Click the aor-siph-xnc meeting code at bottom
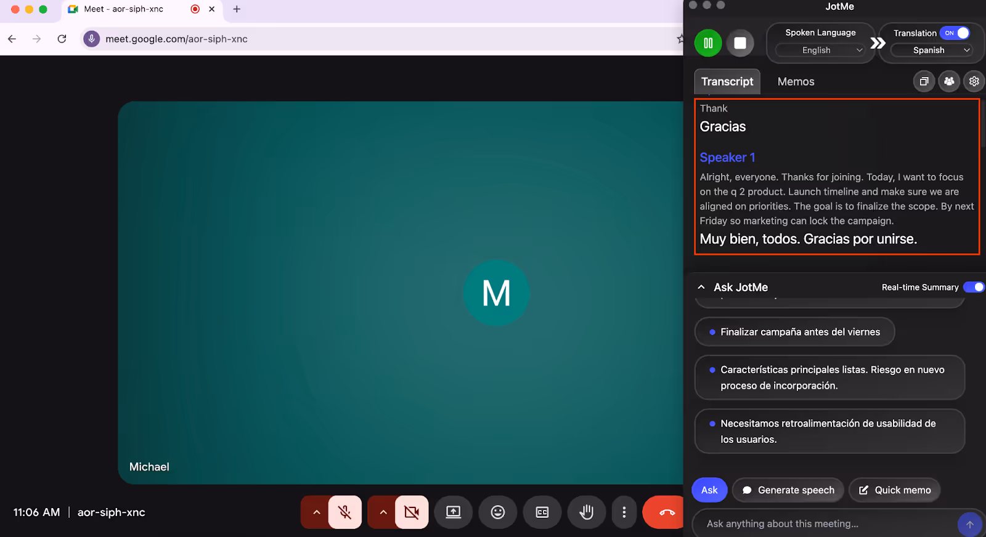 tap(112, 512)
